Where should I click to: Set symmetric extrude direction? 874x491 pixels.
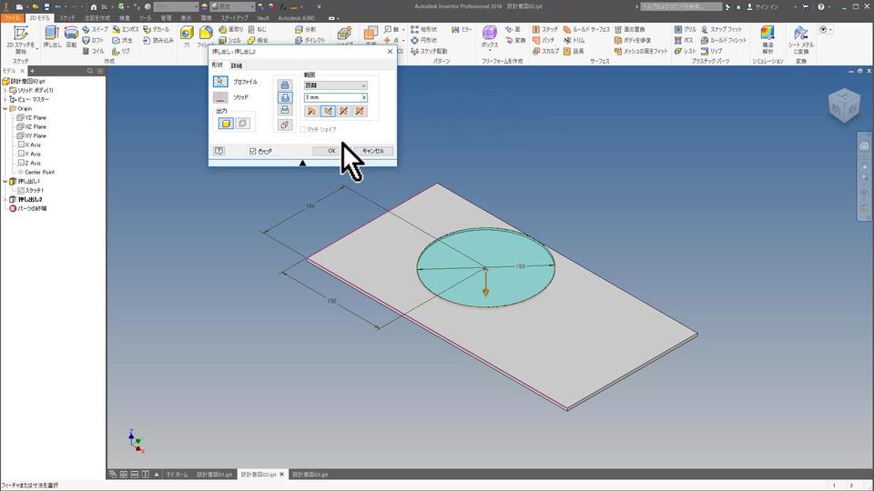pyautogui.click(x=344, y=111)
